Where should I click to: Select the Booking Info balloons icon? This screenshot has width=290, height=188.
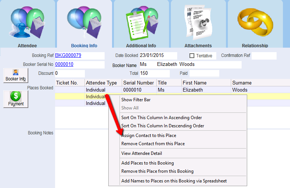coord(84,22)
